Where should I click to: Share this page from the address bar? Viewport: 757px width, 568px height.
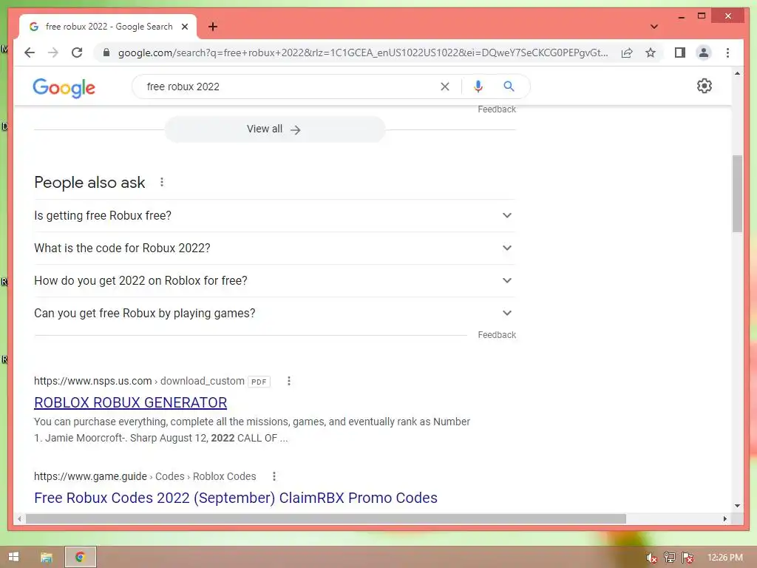627,53
